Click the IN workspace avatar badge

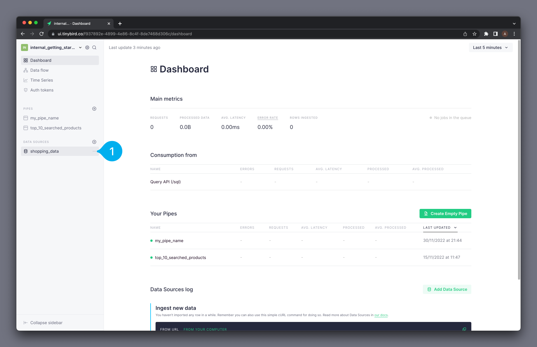tap(25, 47)
